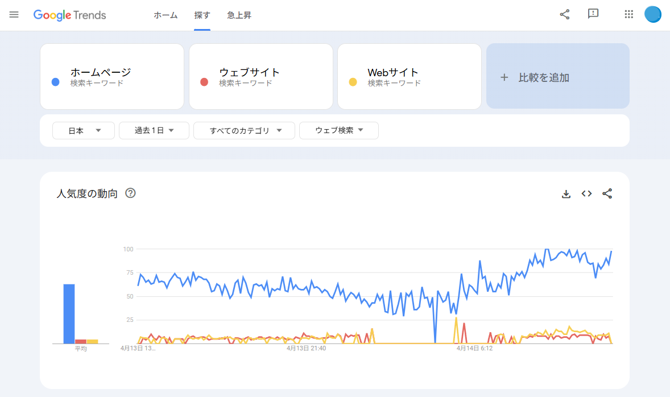Share the 人気度の動向 chart

pyautogui.click(x=607, y=193)
